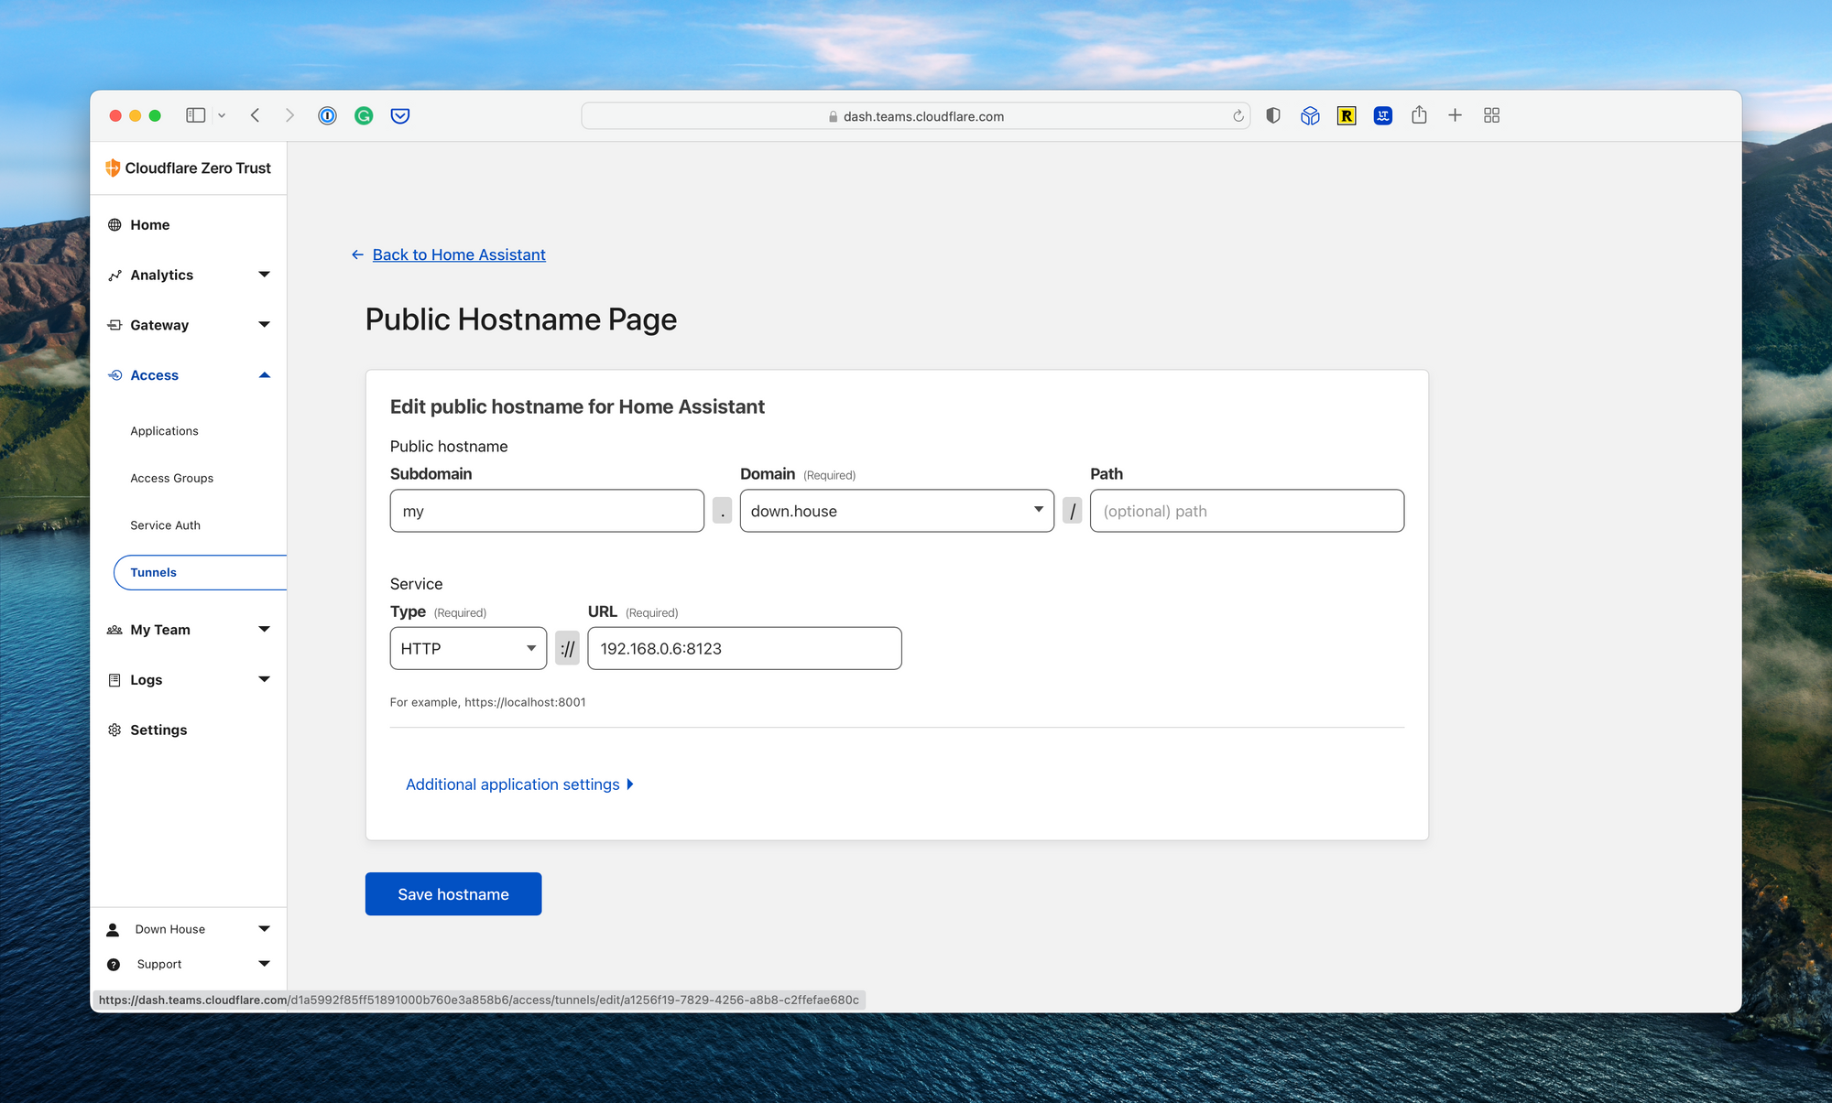Click the Access menu icon

click(116, 375)
